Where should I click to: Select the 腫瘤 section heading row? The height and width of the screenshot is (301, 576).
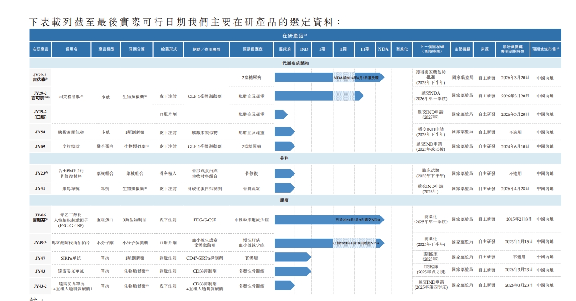pyautogui.click(x=295, y=201)
